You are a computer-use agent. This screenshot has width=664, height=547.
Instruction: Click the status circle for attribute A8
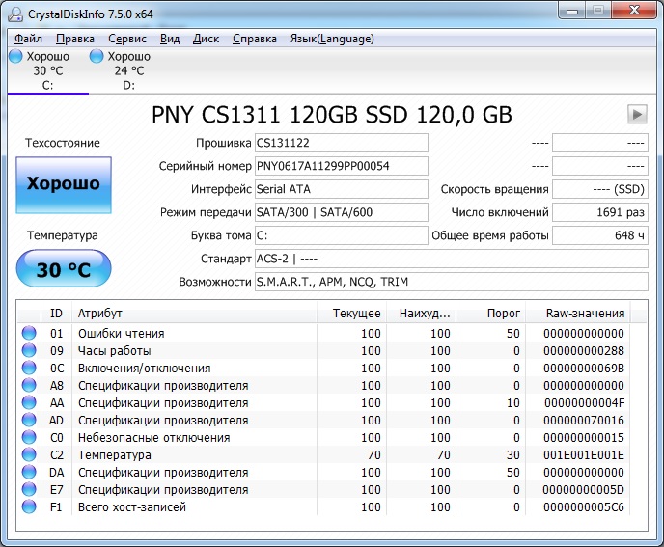pyautogui.click(x=29, y=385)
